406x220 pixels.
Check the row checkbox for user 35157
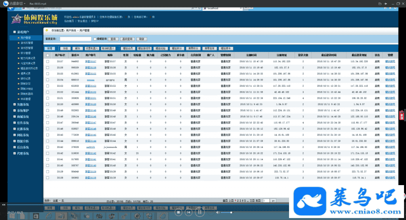pyautogui.click(x=48, y=61)
